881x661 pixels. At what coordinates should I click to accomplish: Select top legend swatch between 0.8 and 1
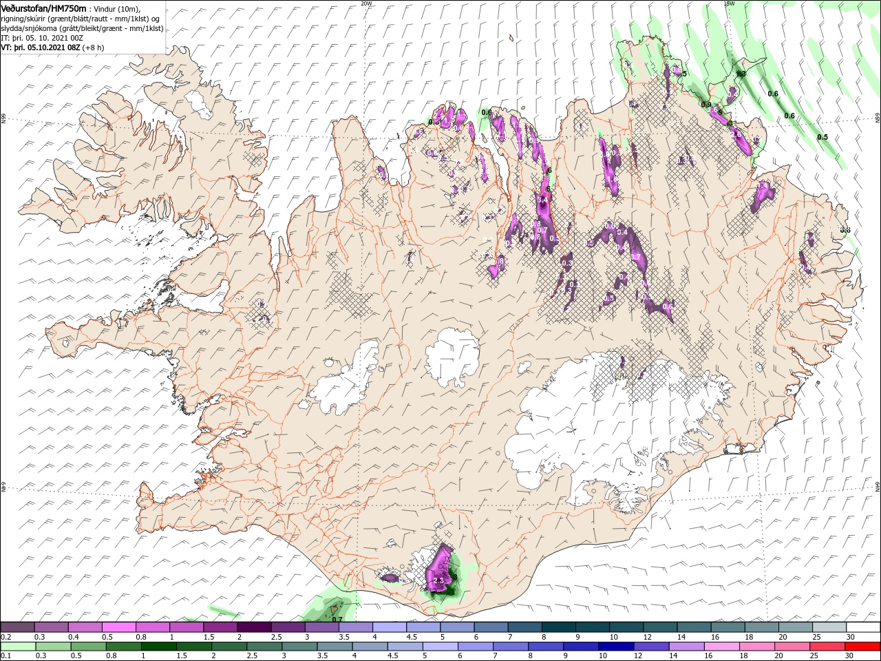point(152,627)
